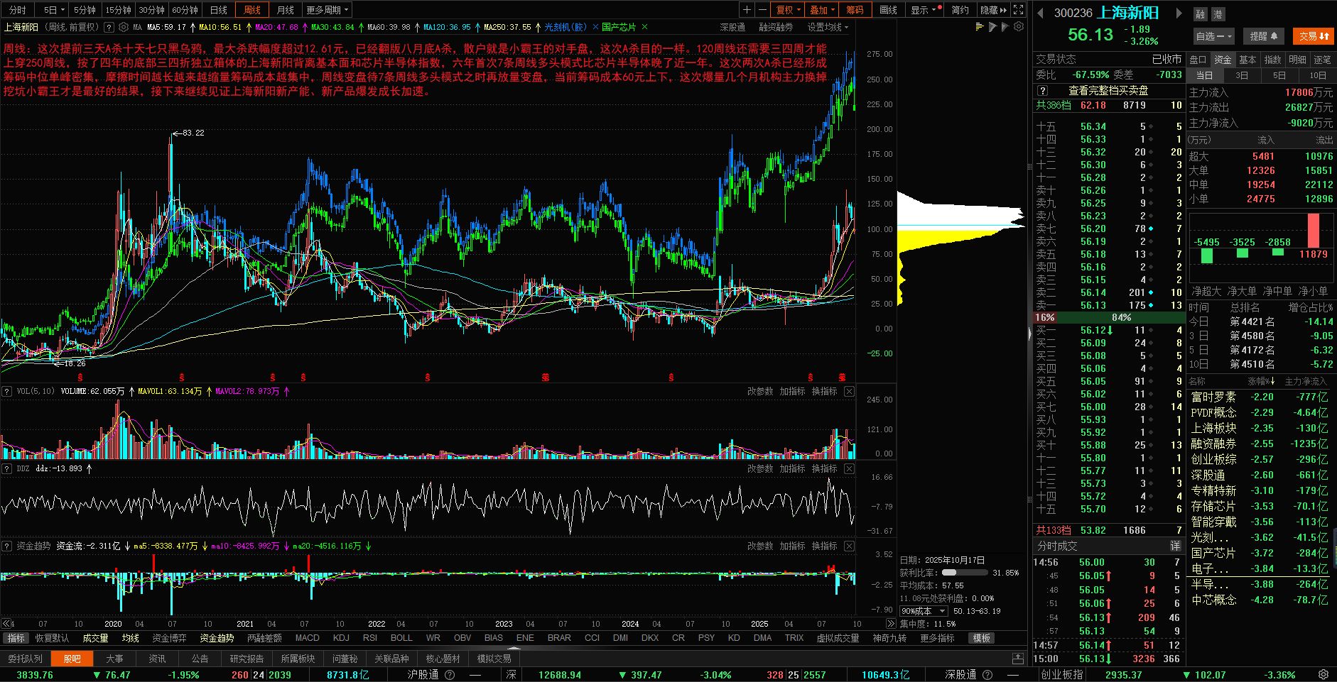Open the yellow list icon above chip panel
This screenshot has height=682, width=1337.
980,27
